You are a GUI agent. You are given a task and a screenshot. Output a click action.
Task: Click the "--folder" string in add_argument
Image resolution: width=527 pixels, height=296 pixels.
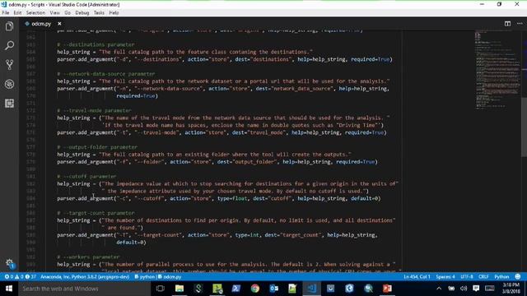pyautogui.click(x=149, y=162)
